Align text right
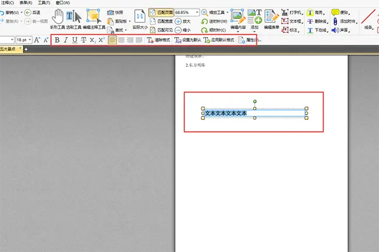Viewport: 379px width, 252px height. [130, 40]
